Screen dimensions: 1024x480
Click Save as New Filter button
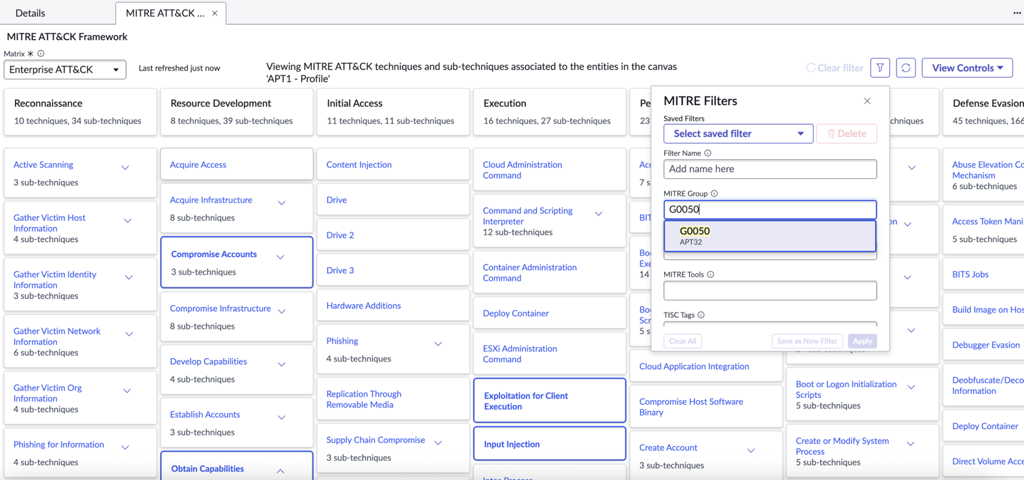[x=807, y=341]
